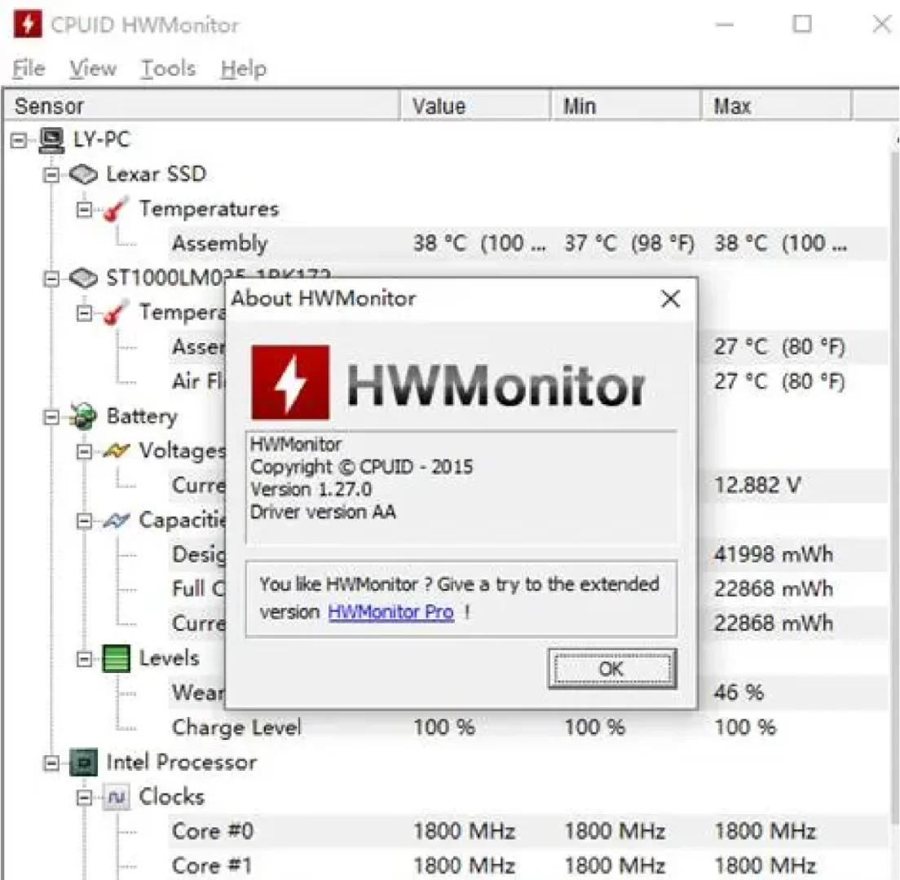Collapse the Levels node
This screenshot has height=880, width=900.
click(x=84, y=659)
